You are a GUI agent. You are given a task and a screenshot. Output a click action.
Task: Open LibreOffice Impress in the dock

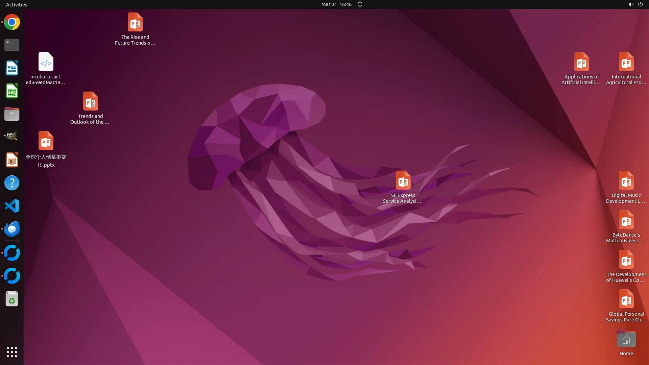[12, 160]
